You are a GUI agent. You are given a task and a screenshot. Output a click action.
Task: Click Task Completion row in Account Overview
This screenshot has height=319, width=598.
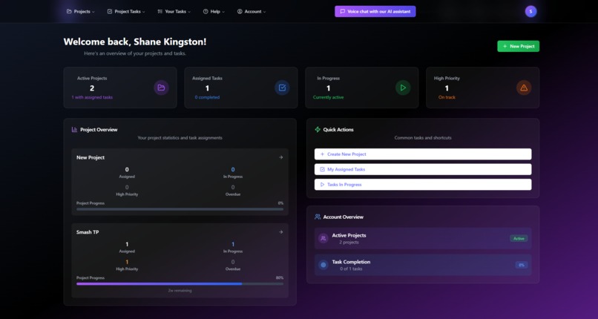(x=423, y=265)
